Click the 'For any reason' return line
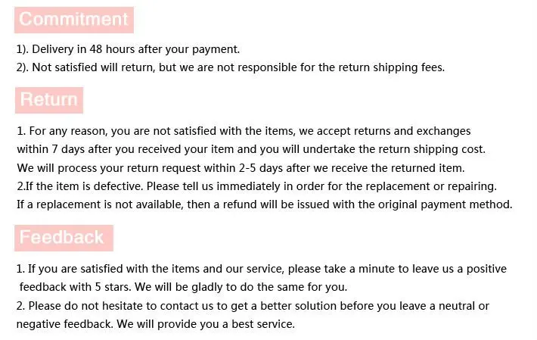The height and width of the screenshot is (340, 537). point(244,131)
